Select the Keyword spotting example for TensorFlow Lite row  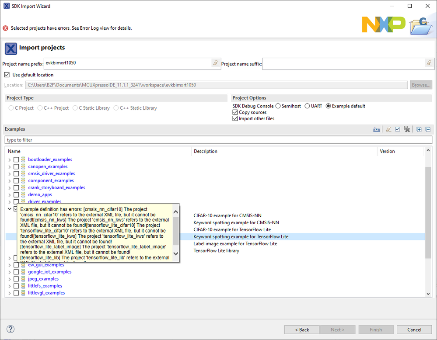tap(241, 237)
